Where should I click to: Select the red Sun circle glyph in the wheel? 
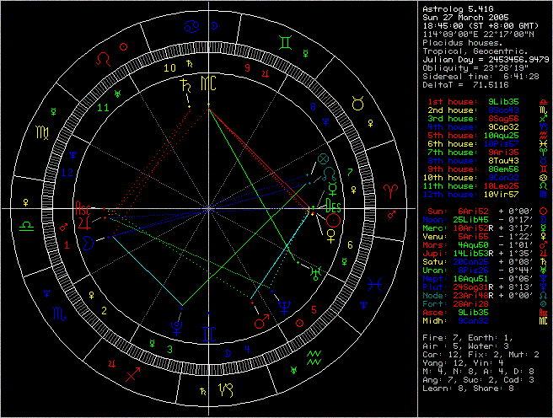333,220
